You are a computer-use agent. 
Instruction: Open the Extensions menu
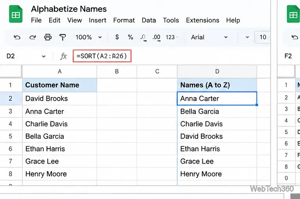click(202, 20)
